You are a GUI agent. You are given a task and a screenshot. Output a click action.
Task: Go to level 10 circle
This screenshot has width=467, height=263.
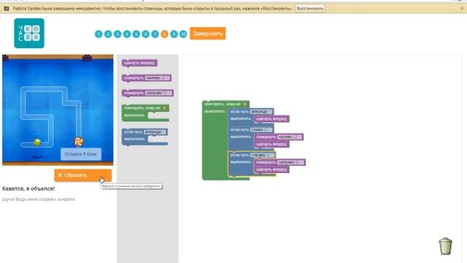coord(183,34)
